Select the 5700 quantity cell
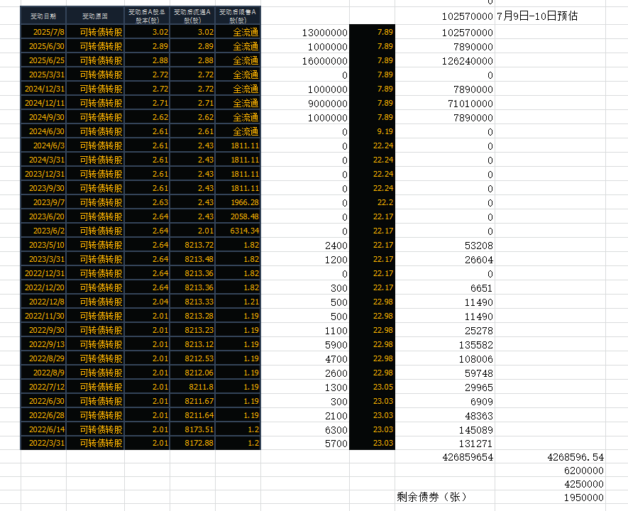Screen dimensions: 628x511 [305, 444]
